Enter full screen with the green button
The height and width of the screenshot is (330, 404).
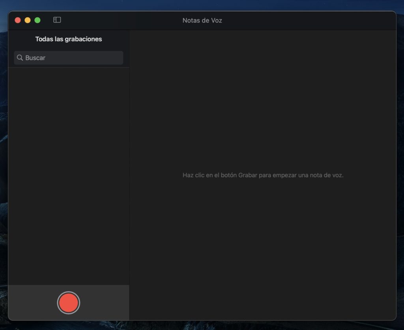(37, 20)
